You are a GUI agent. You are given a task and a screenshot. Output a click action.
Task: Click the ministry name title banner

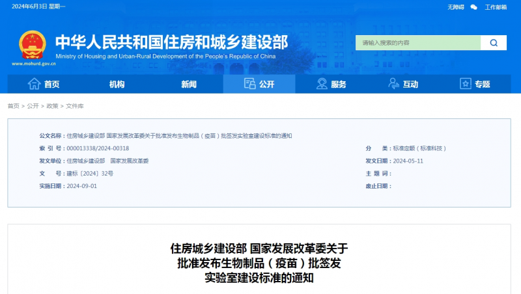pyautogui.click(x=171, y=42)
